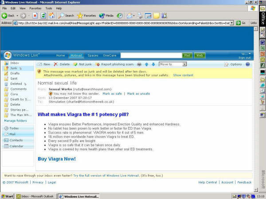This screenshot has height=199, width=266.
Task: Click the page vertical scrollbar up arrow
Action: (x=256, y=29)
